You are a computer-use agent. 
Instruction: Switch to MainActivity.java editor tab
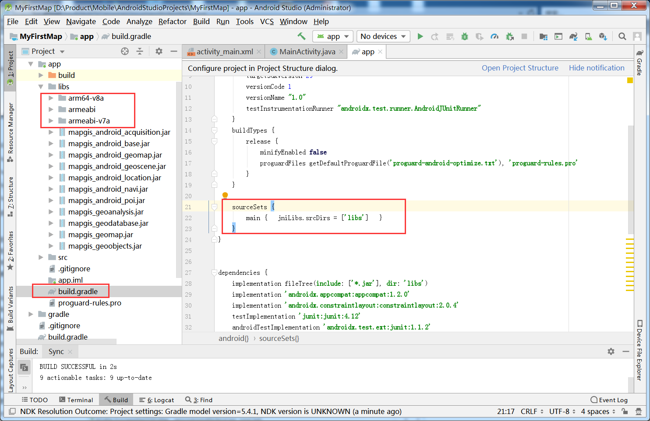tap(307, 52)
